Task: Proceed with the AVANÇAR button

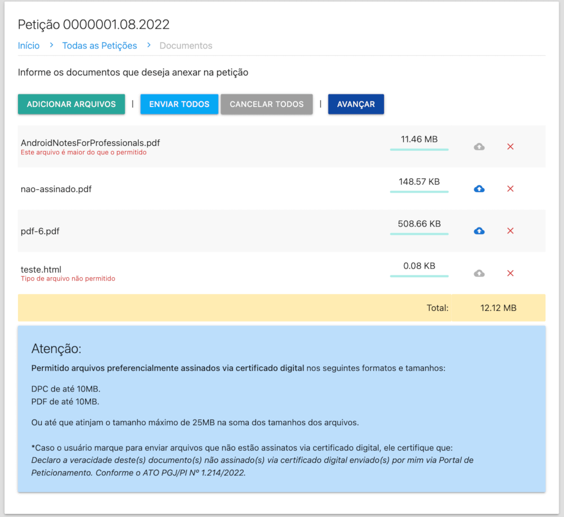Action: pyautogui.click(x=356, y=104)
